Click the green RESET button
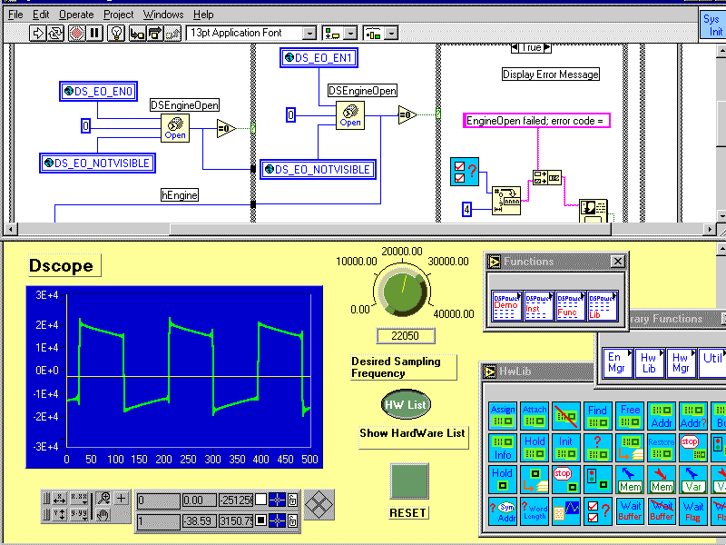Viewport: 726px width, 545px height. click(x=408, y=481)
